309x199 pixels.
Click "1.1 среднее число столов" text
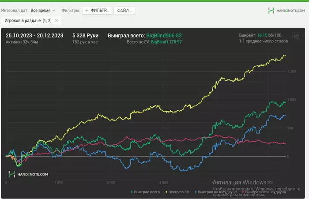tap(263, 41)
